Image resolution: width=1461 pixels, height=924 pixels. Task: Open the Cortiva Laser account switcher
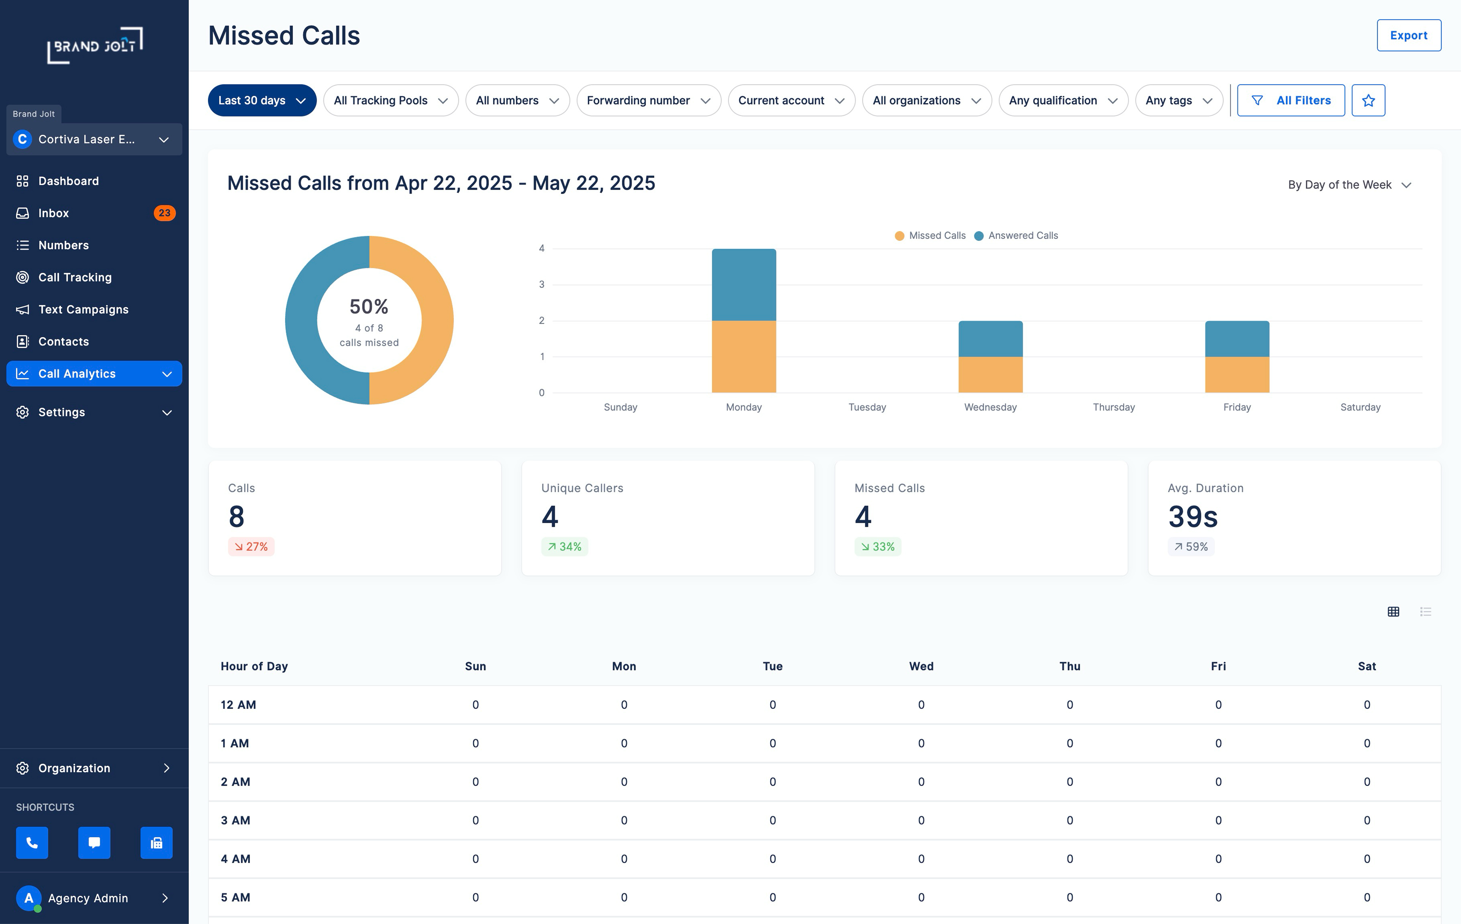(x=94, y=140)
